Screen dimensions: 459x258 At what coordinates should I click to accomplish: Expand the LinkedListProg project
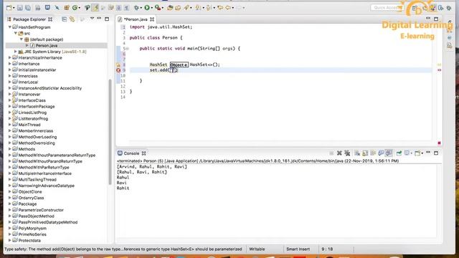(x=9, y=113)
